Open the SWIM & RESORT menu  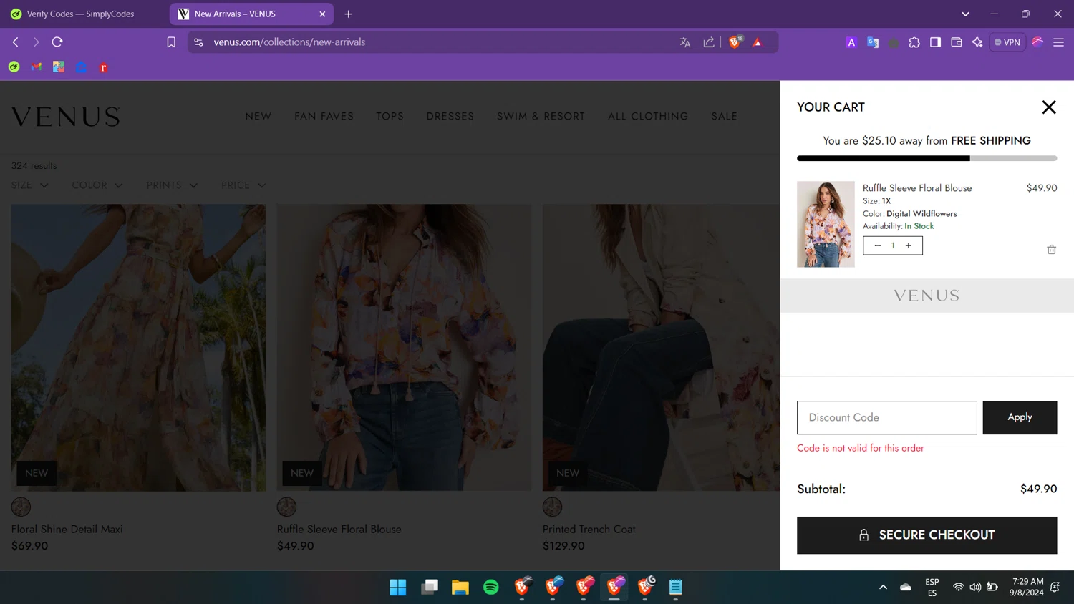[541, 117]
